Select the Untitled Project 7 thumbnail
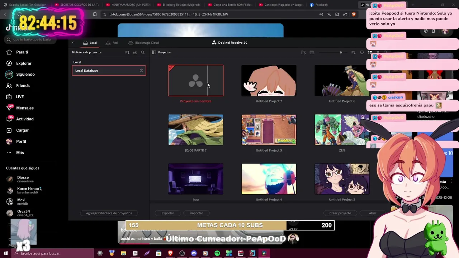459x258 pixels. tap(269, 81)
